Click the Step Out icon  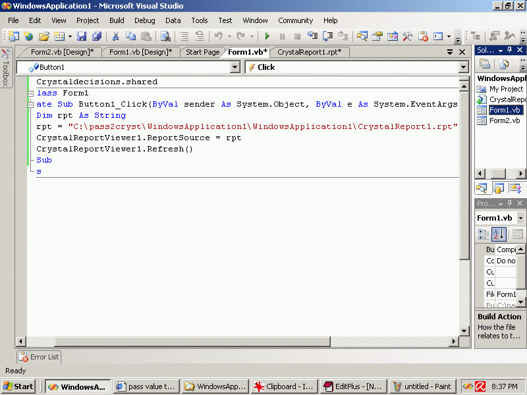pyautogui.click(x=343, y=36)
